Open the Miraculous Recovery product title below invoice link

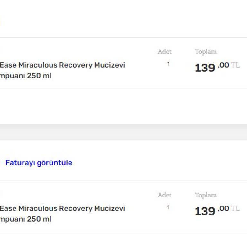click(62, 209)
